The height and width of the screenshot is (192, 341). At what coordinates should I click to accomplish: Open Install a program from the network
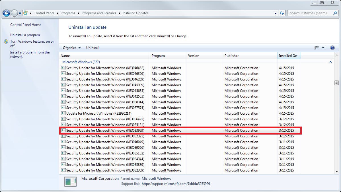pos(30,54)
